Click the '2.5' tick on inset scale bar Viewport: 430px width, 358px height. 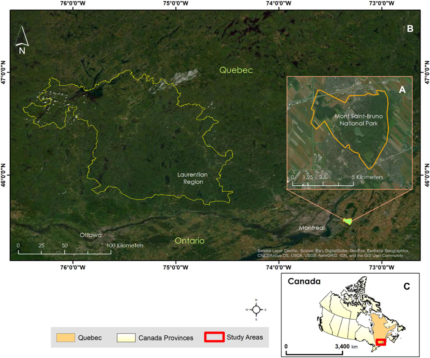pyautogui.click(x=323, y=177)
